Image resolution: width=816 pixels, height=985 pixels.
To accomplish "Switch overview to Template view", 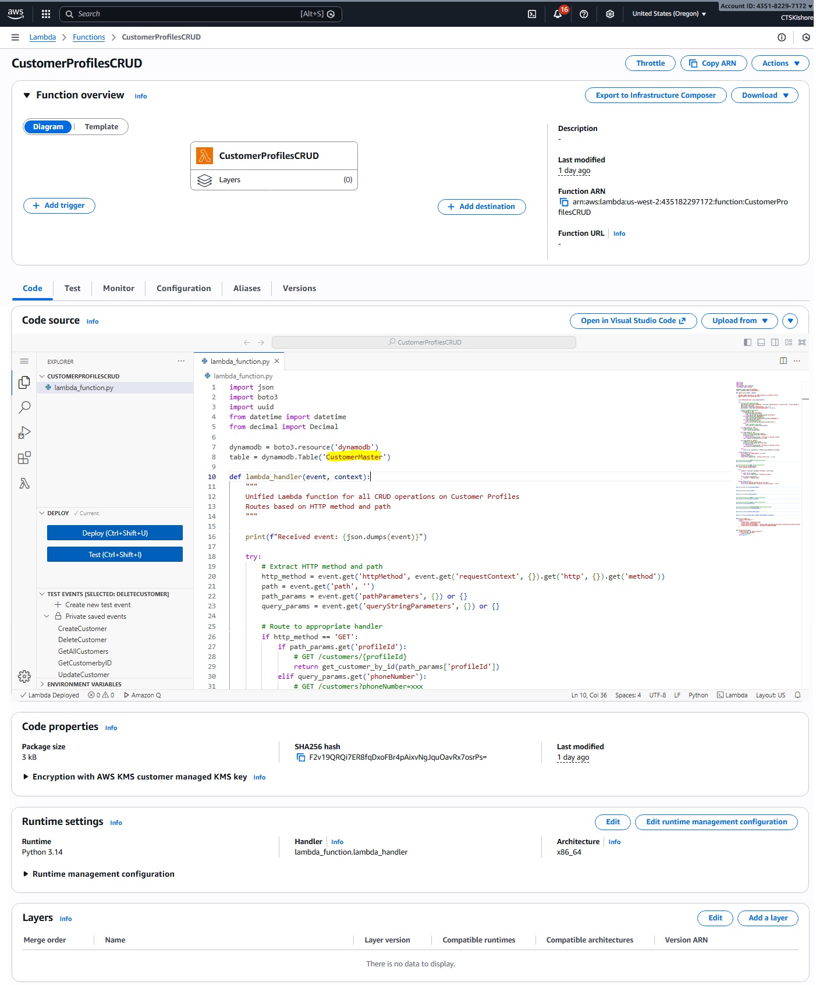I will (x=101, y=127).
